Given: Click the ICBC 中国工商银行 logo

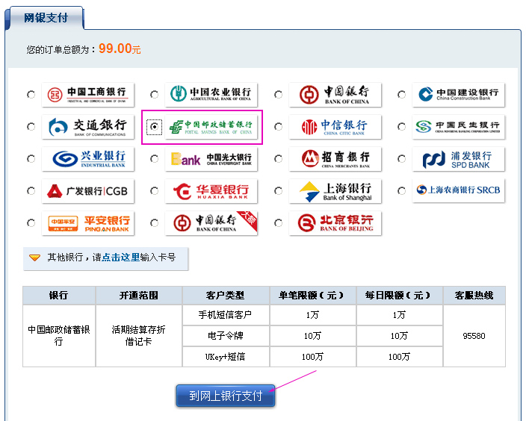Looking at the screenshot, I should pos(87,95).
